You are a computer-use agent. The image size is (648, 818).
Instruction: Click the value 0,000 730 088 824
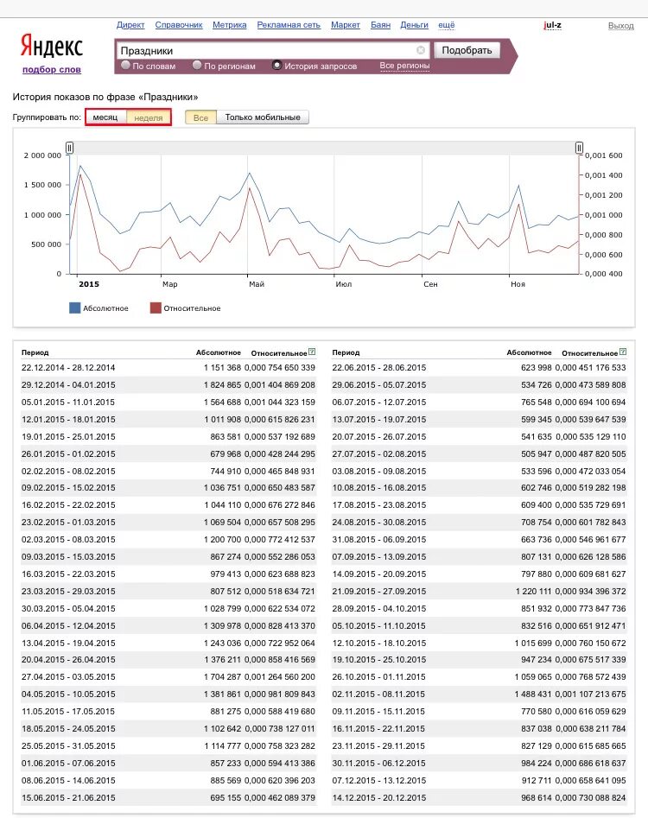pos(590,797)
